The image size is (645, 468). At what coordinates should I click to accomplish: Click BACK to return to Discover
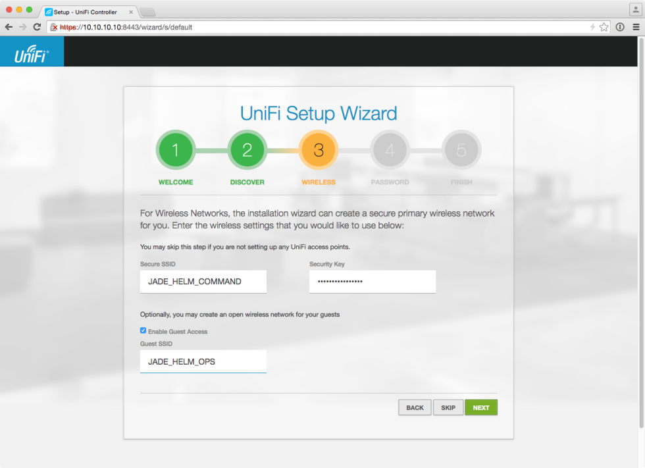415,407
